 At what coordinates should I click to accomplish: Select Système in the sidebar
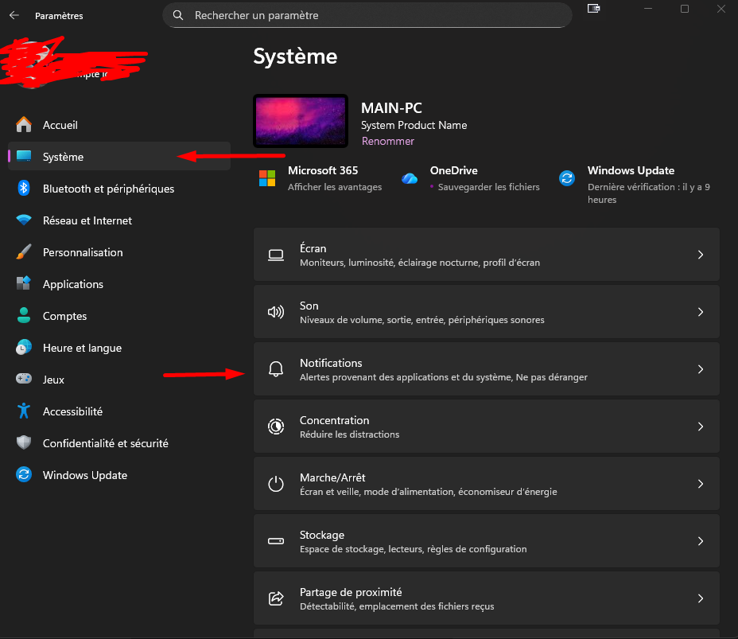click(119, 156)
